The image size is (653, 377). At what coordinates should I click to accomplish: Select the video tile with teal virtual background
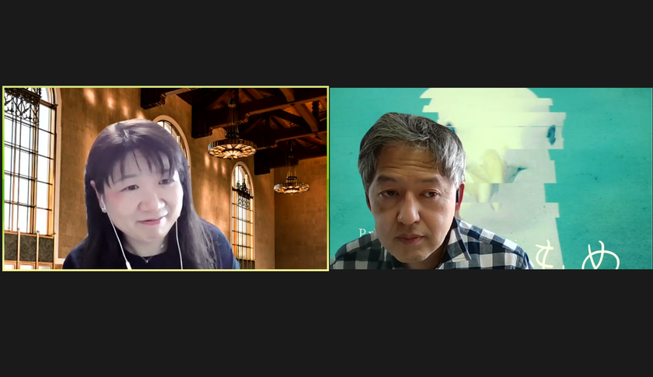point(491,178)
